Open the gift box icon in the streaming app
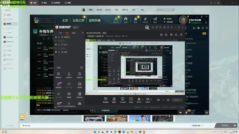The width and height of the screenshot is (239, 134). click(x=161, y=35)
